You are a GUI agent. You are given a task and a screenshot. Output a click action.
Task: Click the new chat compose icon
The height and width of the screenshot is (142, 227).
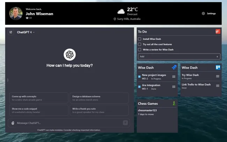pyautogui.click(x=11, y=32)
